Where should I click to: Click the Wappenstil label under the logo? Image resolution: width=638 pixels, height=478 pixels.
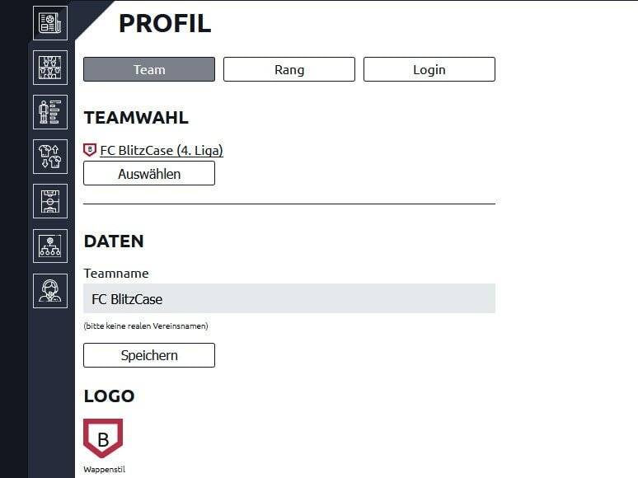[103, 470]
